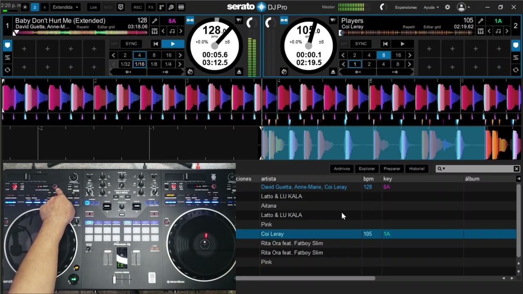Select deck 2 circular arrows tab icon
Screen dimensions: 523x294
[516, 70]
